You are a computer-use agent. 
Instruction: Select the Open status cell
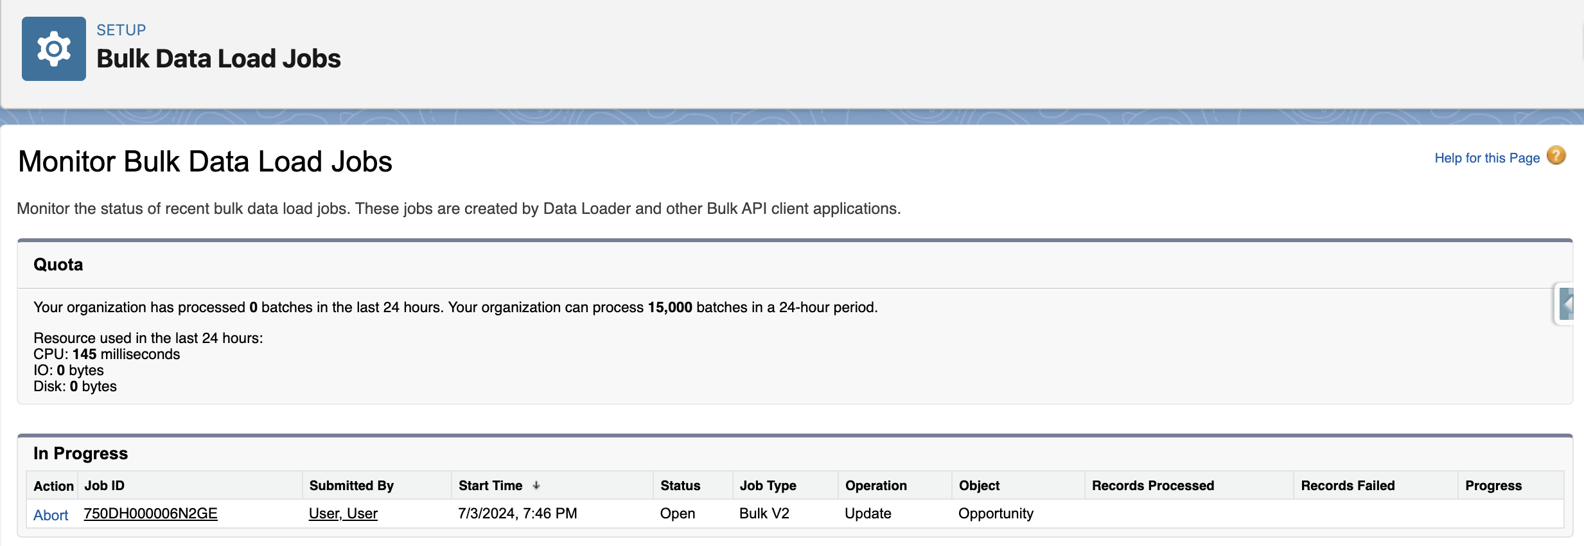(x=678, y=514)
